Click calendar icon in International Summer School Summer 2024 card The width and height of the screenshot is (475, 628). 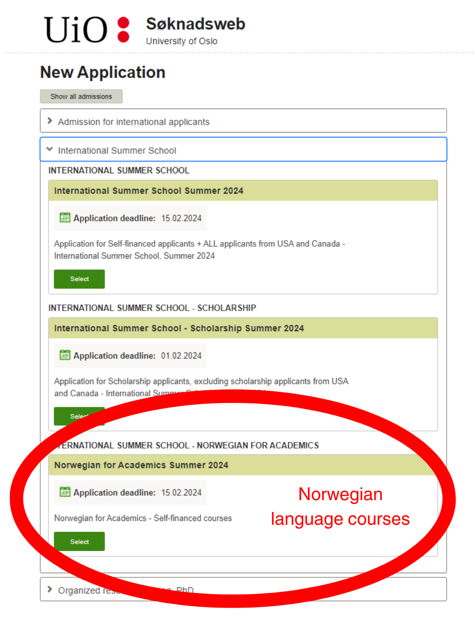(65, 217)
